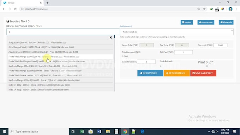Edit the Bill Paid field
Screen dimensions: 240x135
click(184, 52)
